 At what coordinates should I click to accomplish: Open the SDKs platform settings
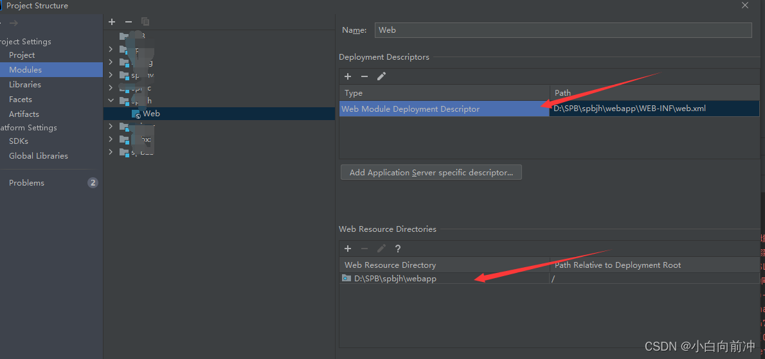pyautogui.click(x=19, y=141)
